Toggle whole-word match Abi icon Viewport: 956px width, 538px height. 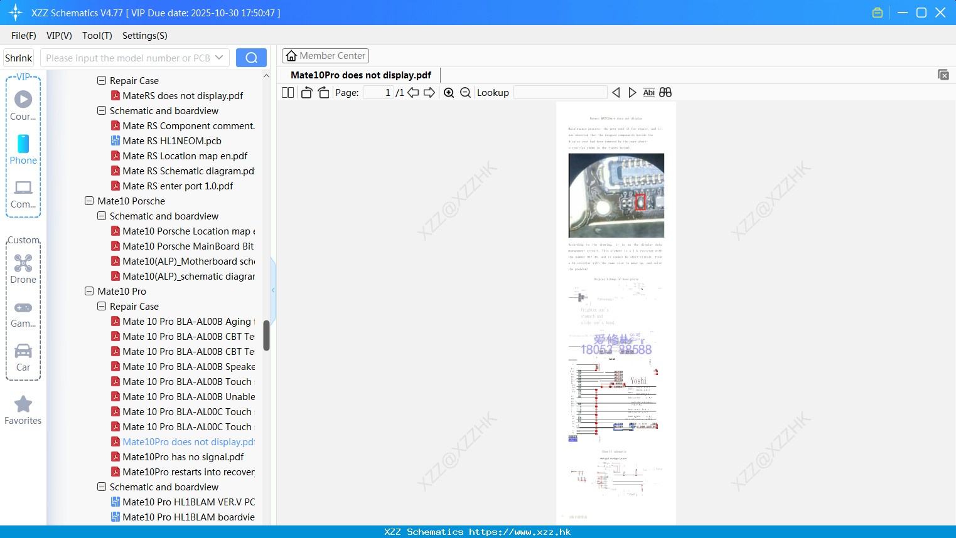click(649, 92)
